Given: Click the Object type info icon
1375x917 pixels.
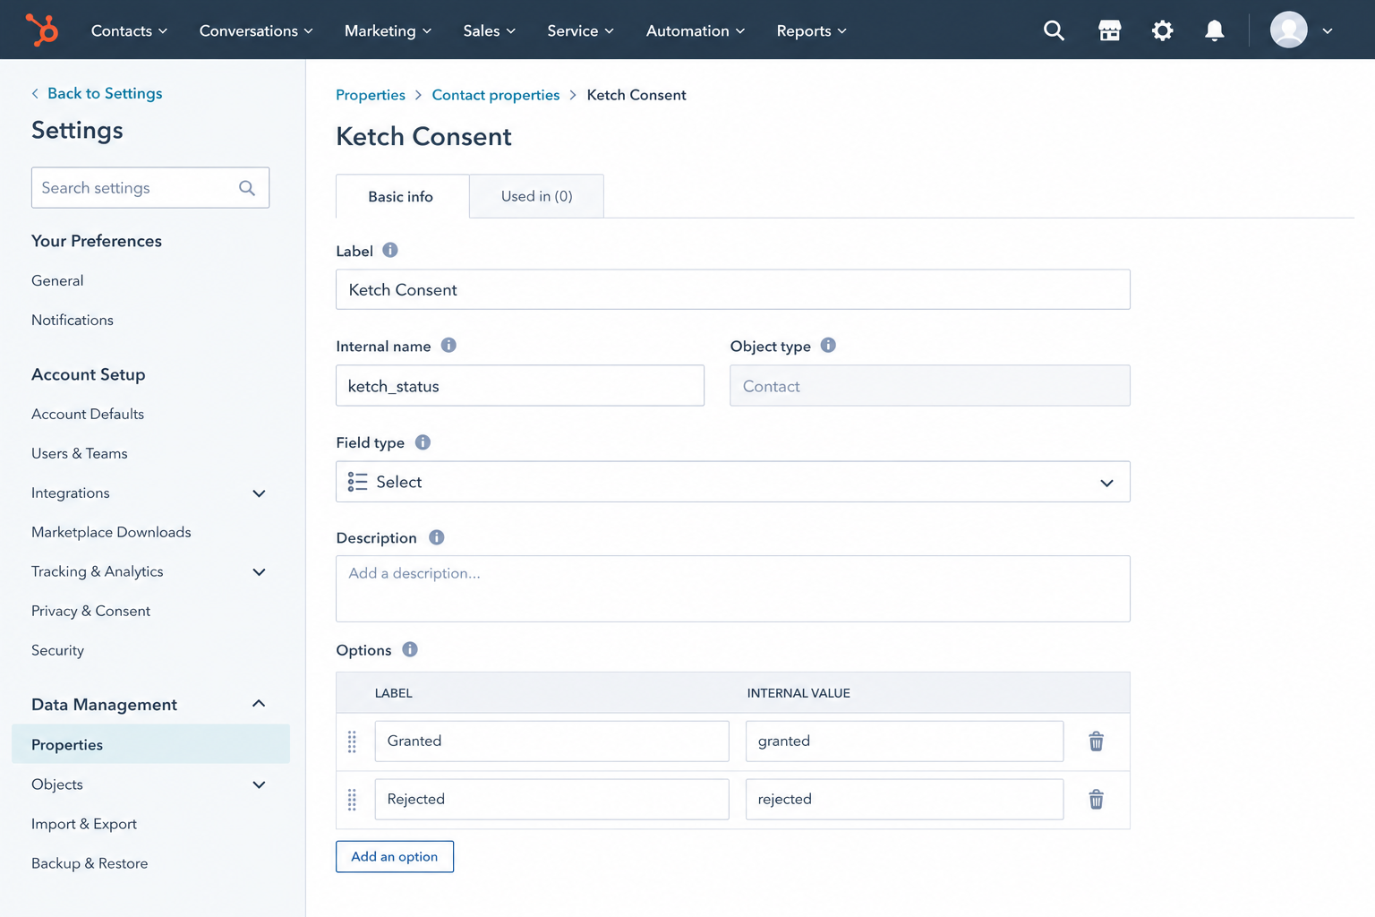Looking at the screenshot, I should tap(828, 346).
